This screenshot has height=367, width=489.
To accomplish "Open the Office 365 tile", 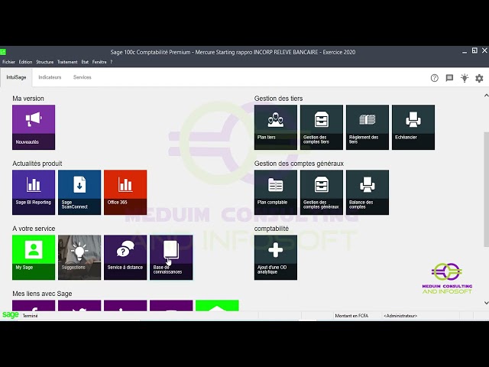I will pyautogui.click(x=125, y=192).
